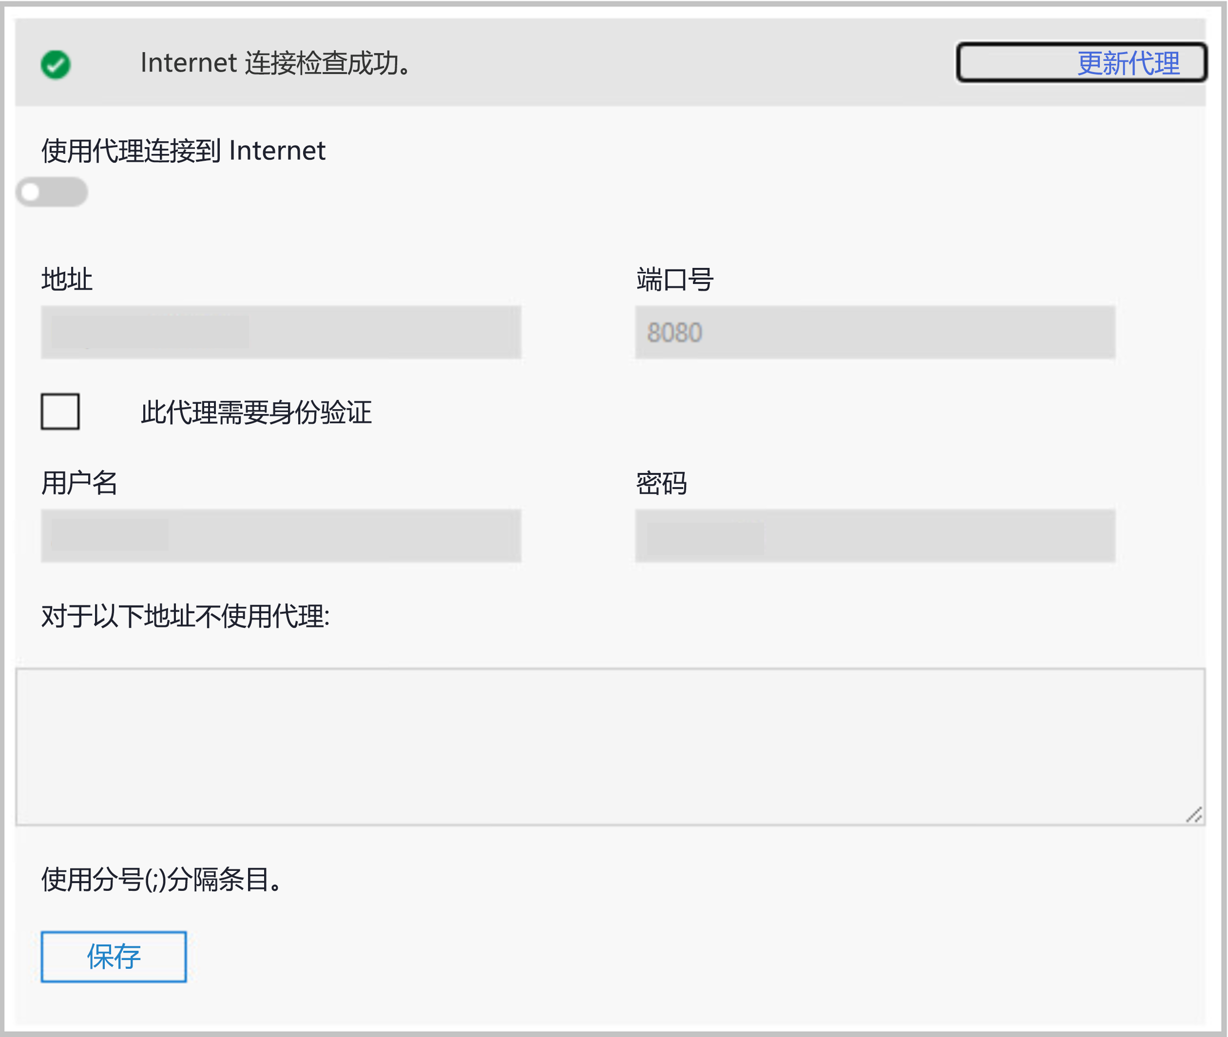The width and height of the screenshot is (1228, 1037).
Task: Click the text area resize handle
Action: (1193, 815)
